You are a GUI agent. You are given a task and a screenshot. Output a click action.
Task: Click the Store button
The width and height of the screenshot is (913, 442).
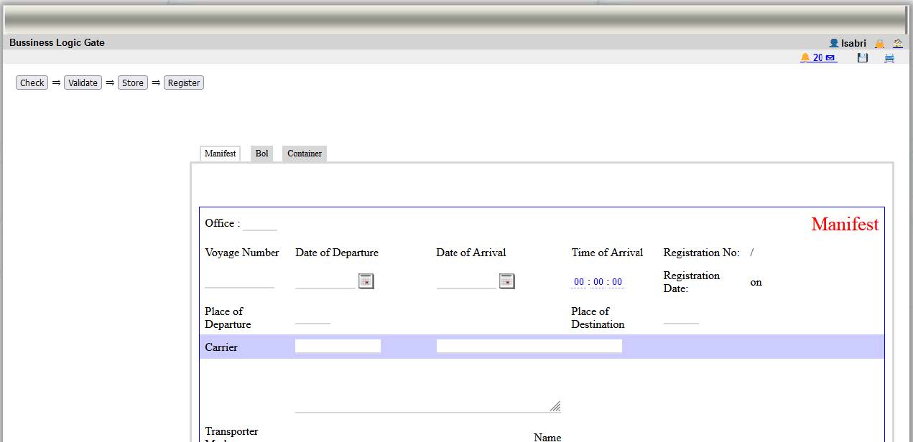(133, 83)
